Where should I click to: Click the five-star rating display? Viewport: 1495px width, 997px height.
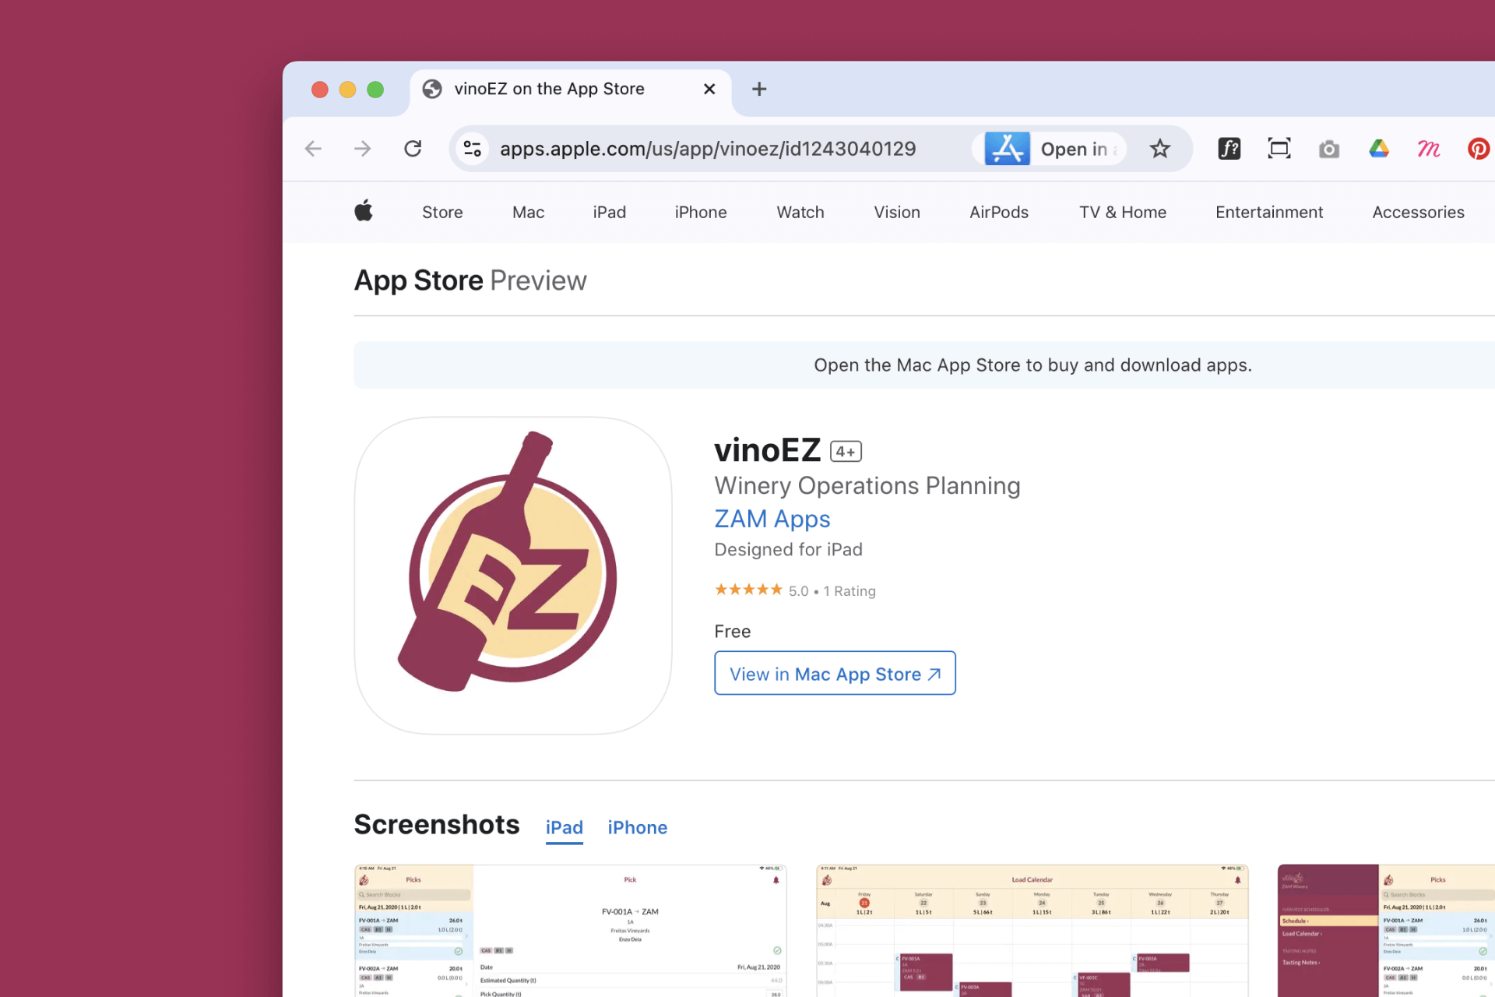[748, 590]
